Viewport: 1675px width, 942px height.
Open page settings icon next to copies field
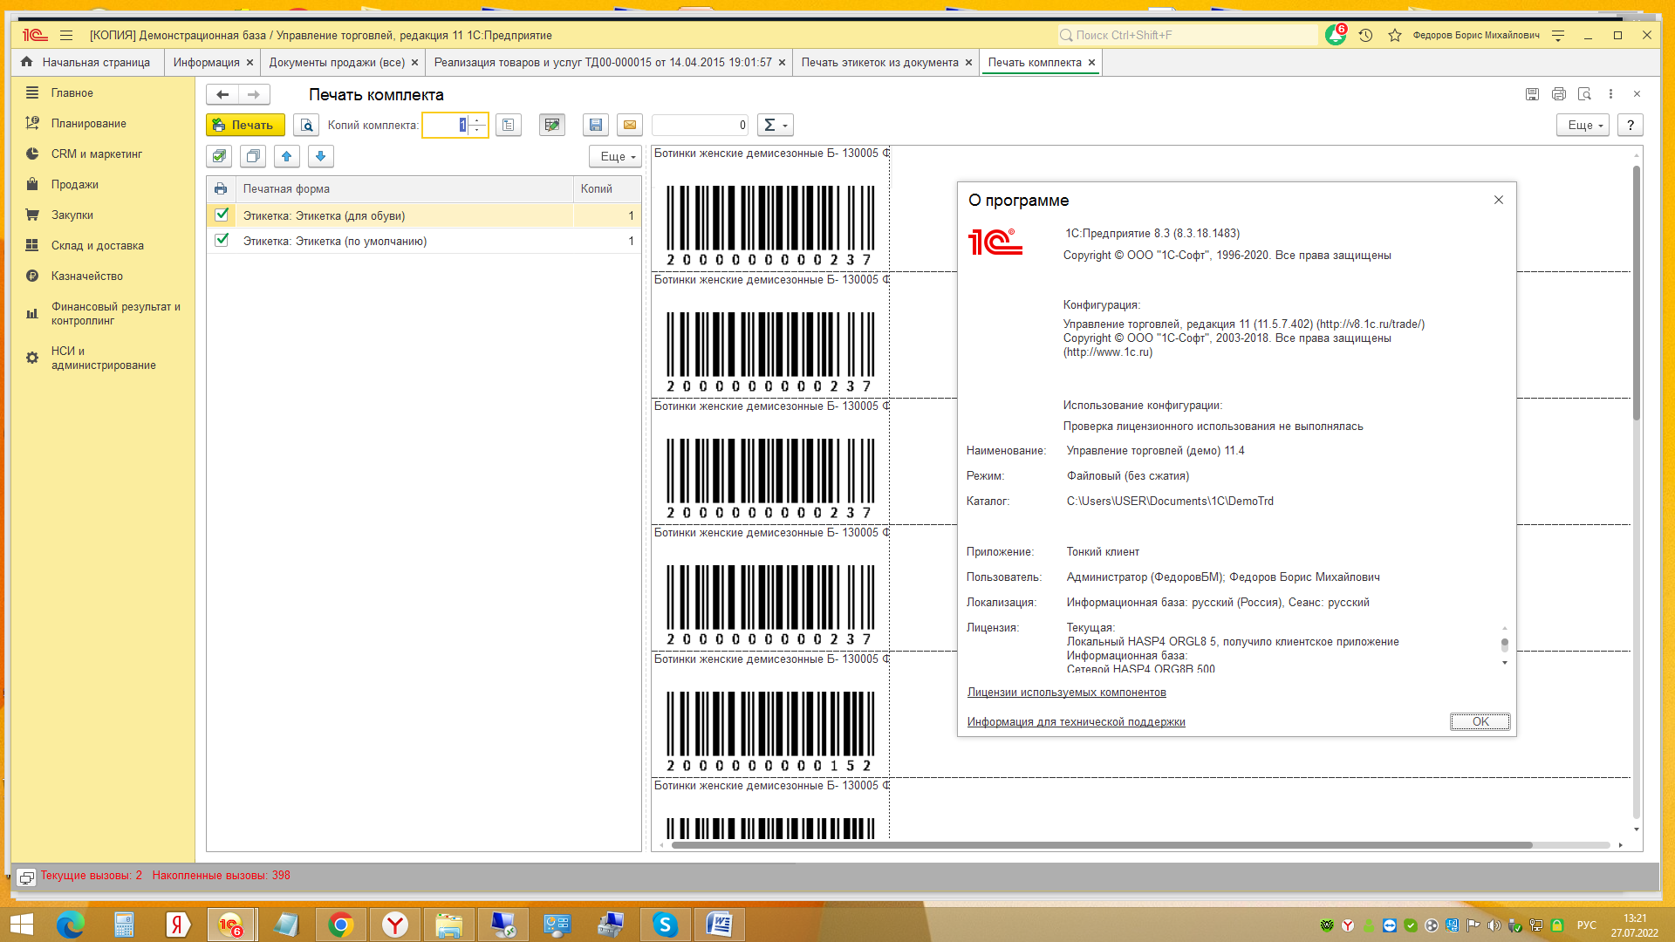pos(509,125)
